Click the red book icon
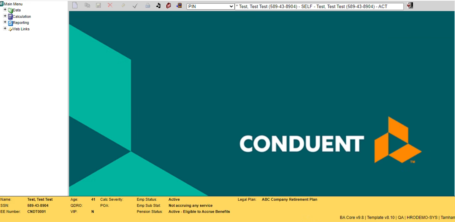 (168, 5)
